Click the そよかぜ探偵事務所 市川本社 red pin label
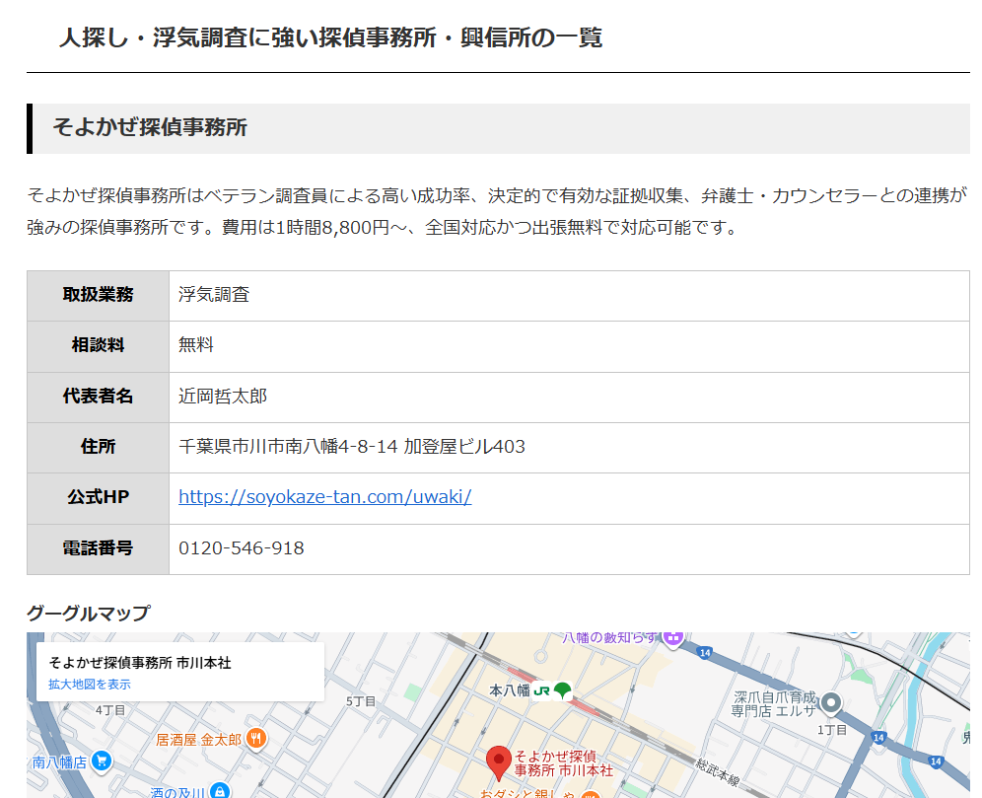982x798 pixels. tap(563, 762)
